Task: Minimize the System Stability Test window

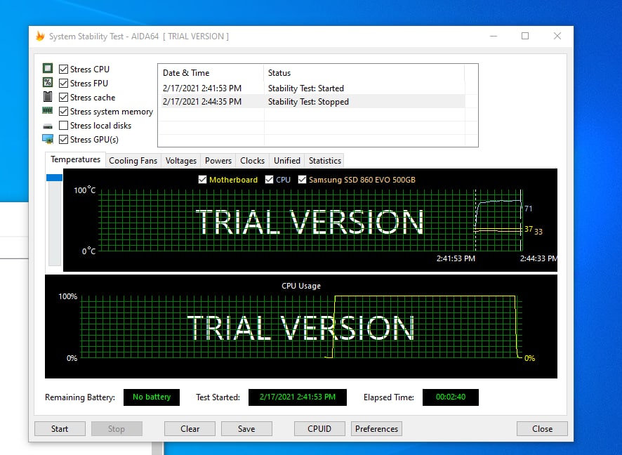Action: (x=494, y=36)
